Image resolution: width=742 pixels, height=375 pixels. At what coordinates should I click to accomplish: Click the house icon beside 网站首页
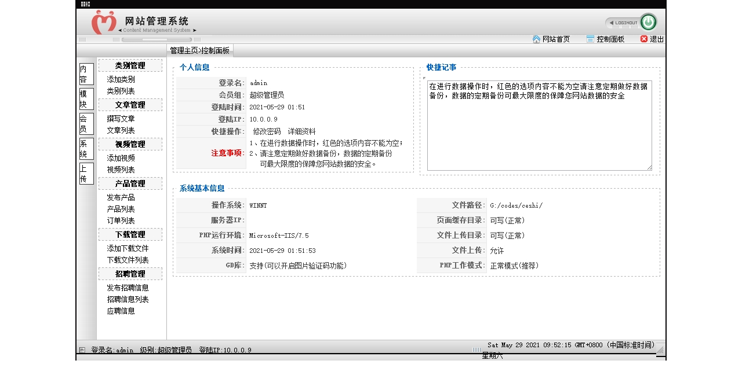[x=536, y=39]
